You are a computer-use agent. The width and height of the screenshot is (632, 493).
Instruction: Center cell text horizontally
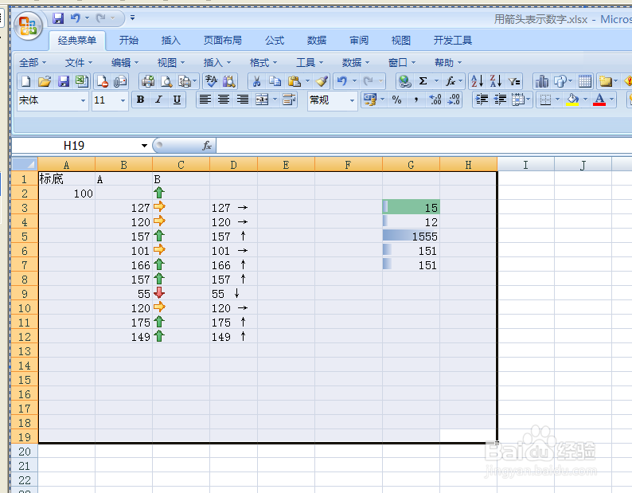[224, 100]
